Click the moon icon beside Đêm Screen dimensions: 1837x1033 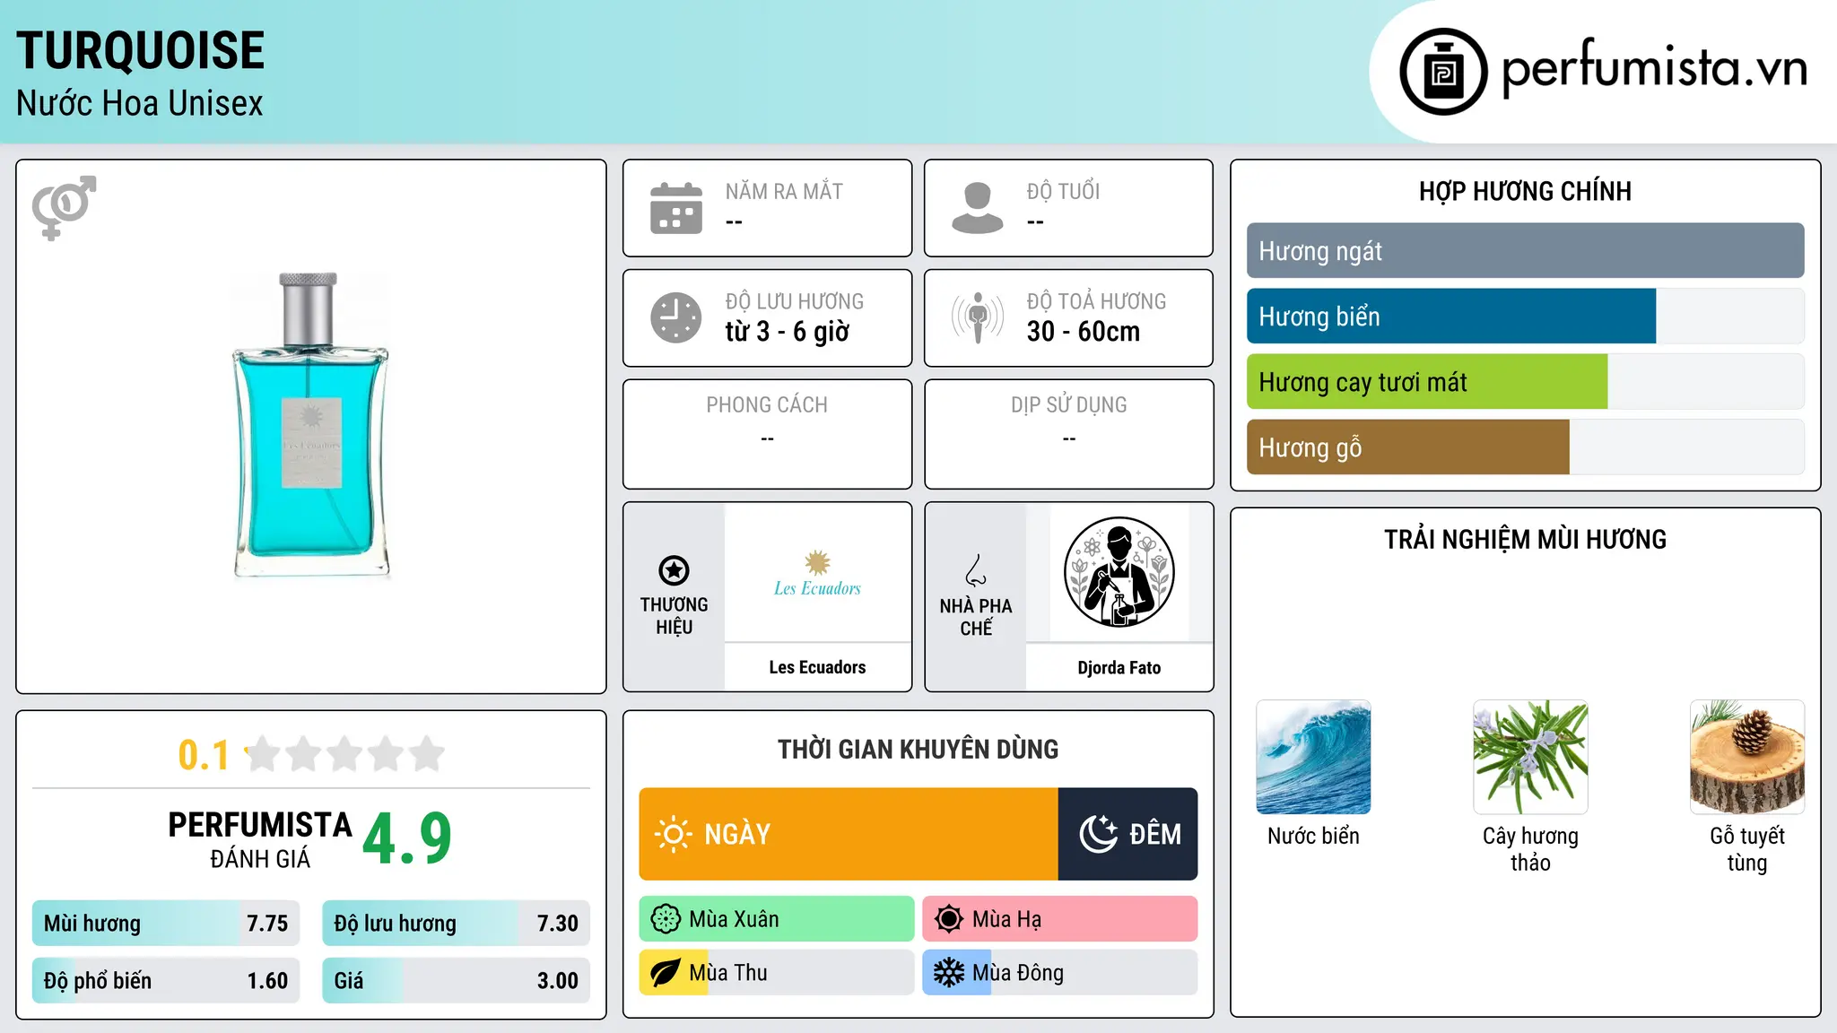tap(1098, 834)
